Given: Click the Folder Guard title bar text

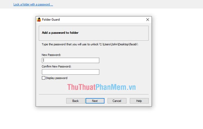Looking at the screenshot, I should (51, 20).
